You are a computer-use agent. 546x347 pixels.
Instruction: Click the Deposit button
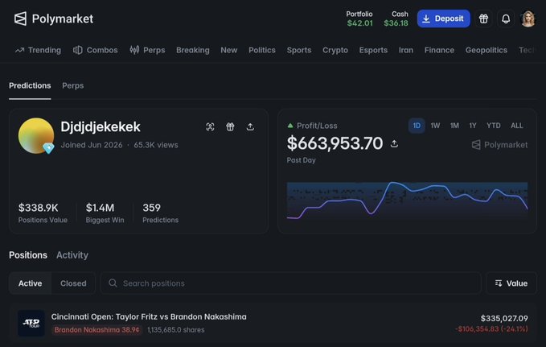(443, 19)
